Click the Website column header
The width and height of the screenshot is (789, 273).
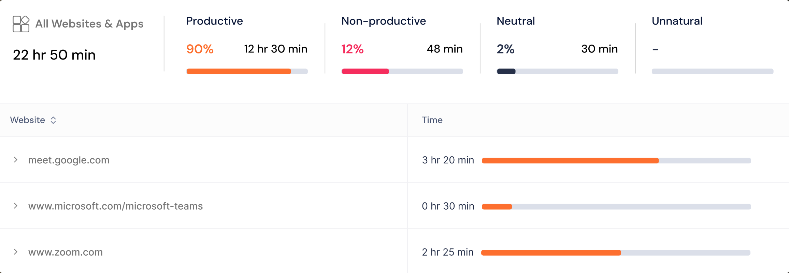(27, 120)
